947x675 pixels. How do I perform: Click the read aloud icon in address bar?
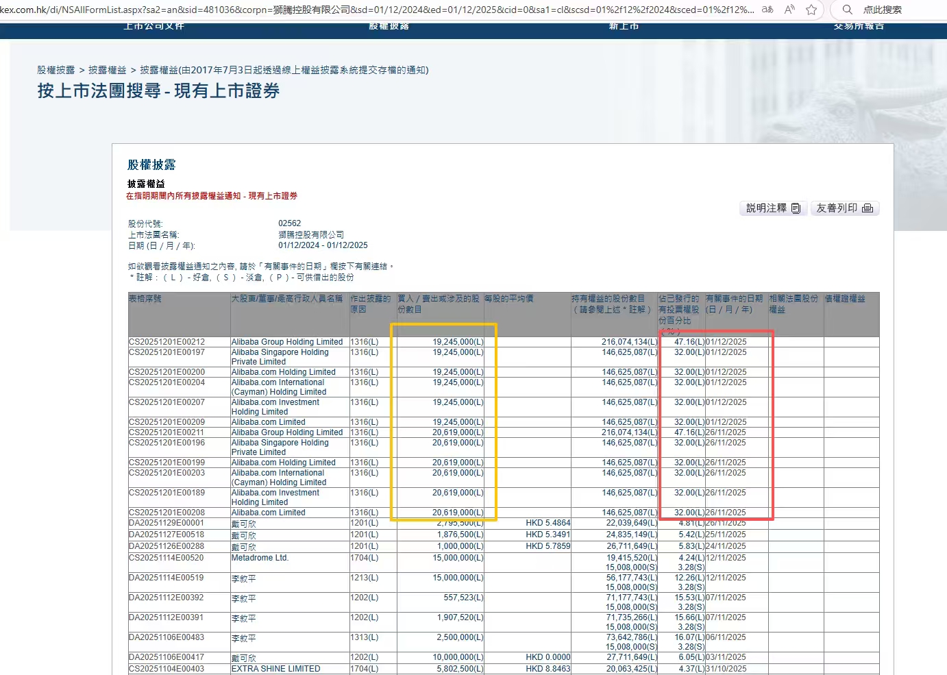pos(789,10)
